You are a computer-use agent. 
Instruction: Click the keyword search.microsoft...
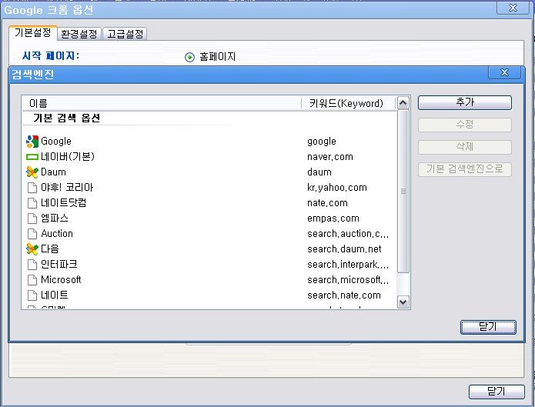(348, 280)
